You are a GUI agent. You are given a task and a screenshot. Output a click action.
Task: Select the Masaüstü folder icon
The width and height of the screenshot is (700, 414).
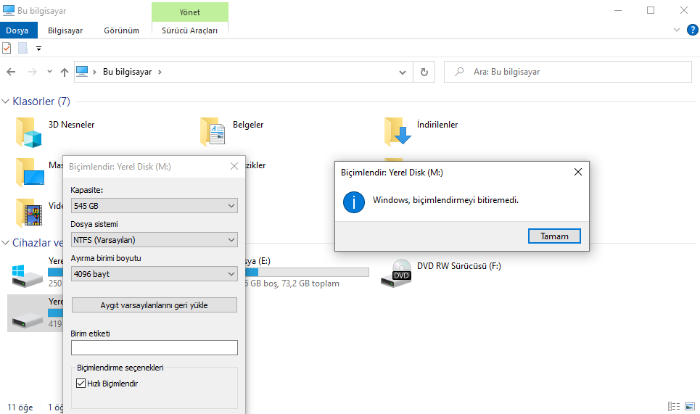click(30, 173)
